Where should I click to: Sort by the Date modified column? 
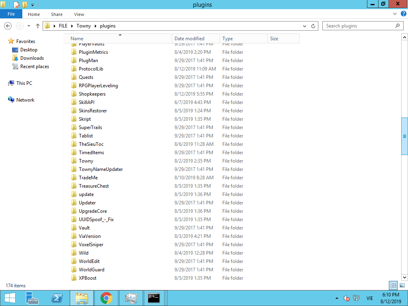tap(196, 39)
